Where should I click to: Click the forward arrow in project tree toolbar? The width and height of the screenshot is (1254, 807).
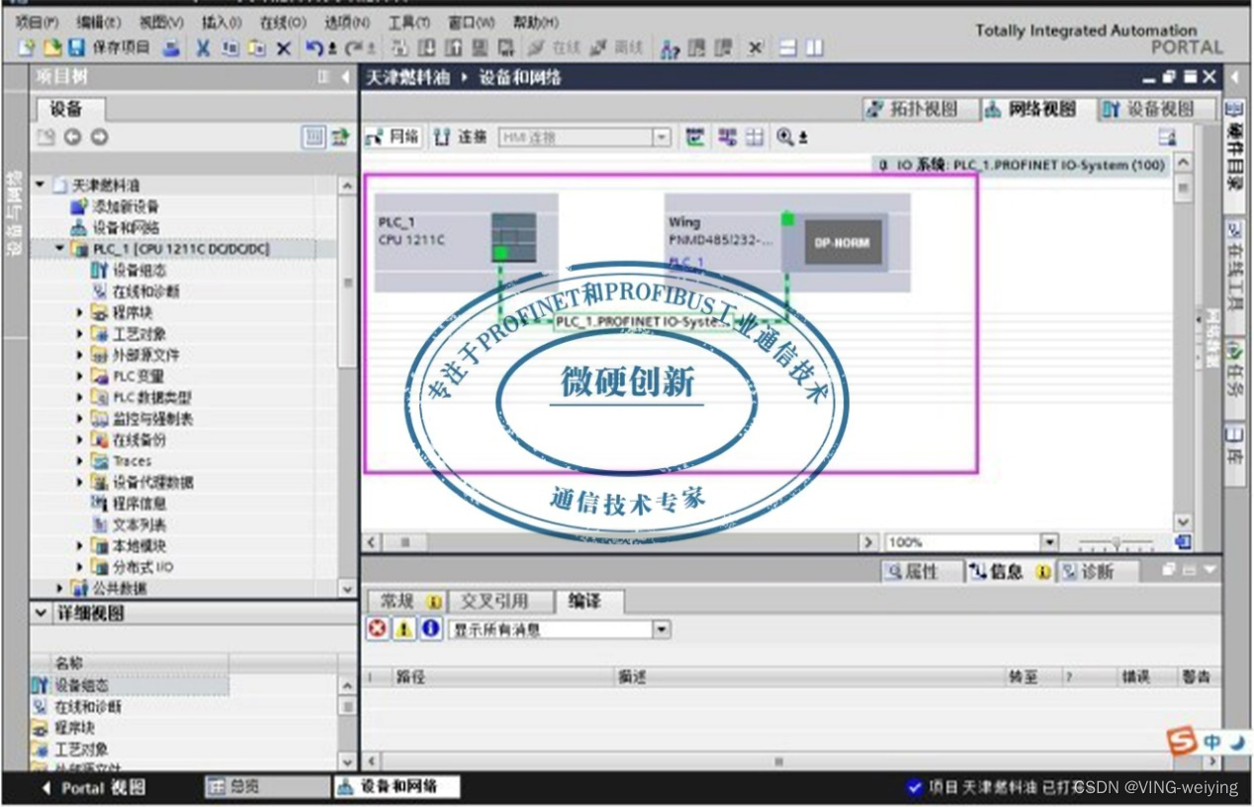(99, 138)
